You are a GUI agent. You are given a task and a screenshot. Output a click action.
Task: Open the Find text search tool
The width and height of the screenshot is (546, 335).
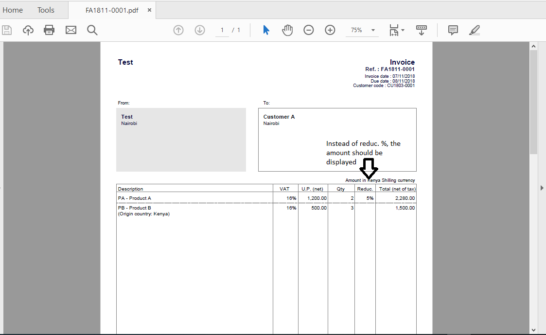click(x=92, y=30)
